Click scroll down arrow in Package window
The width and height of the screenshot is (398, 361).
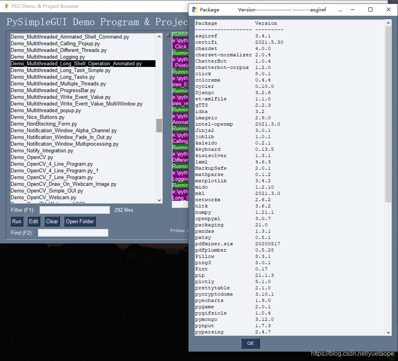click(388, 332)
